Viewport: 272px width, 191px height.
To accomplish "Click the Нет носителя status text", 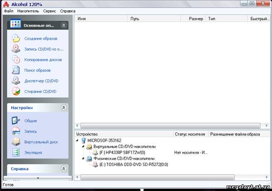I will [x=191, y=153].
